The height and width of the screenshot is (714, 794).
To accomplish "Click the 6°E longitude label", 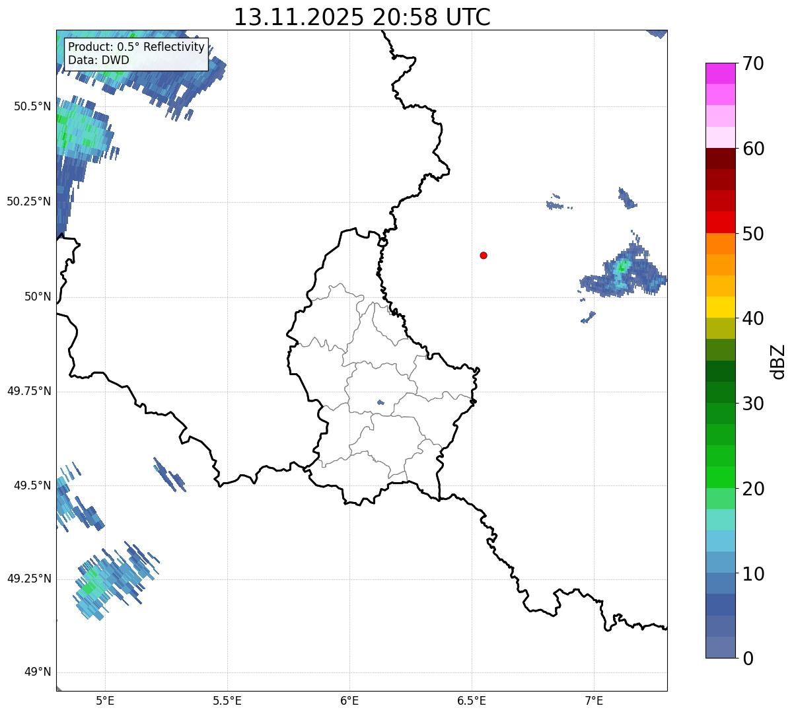I will coord(349,700).
